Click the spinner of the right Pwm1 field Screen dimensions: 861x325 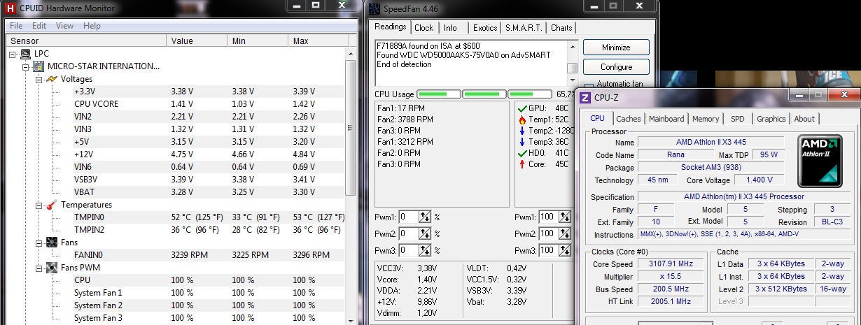coord(563,217)
